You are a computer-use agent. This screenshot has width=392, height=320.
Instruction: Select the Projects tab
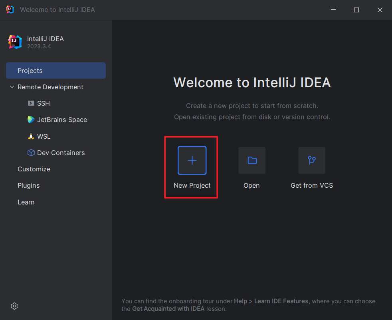point(56,71)
